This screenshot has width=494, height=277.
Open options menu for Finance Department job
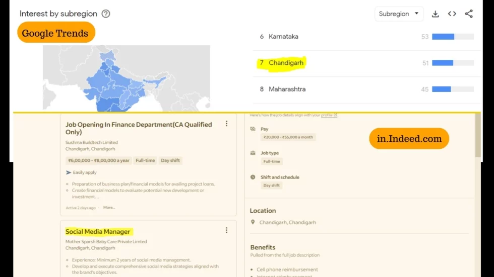click(x=226, y=124)
